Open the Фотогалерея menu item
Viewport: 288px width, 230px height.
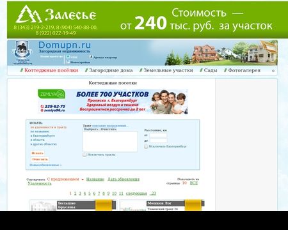[x=244, y=70]
